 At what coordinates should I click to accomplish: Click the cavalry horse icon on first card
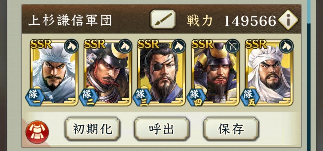[x=71, y=46]
